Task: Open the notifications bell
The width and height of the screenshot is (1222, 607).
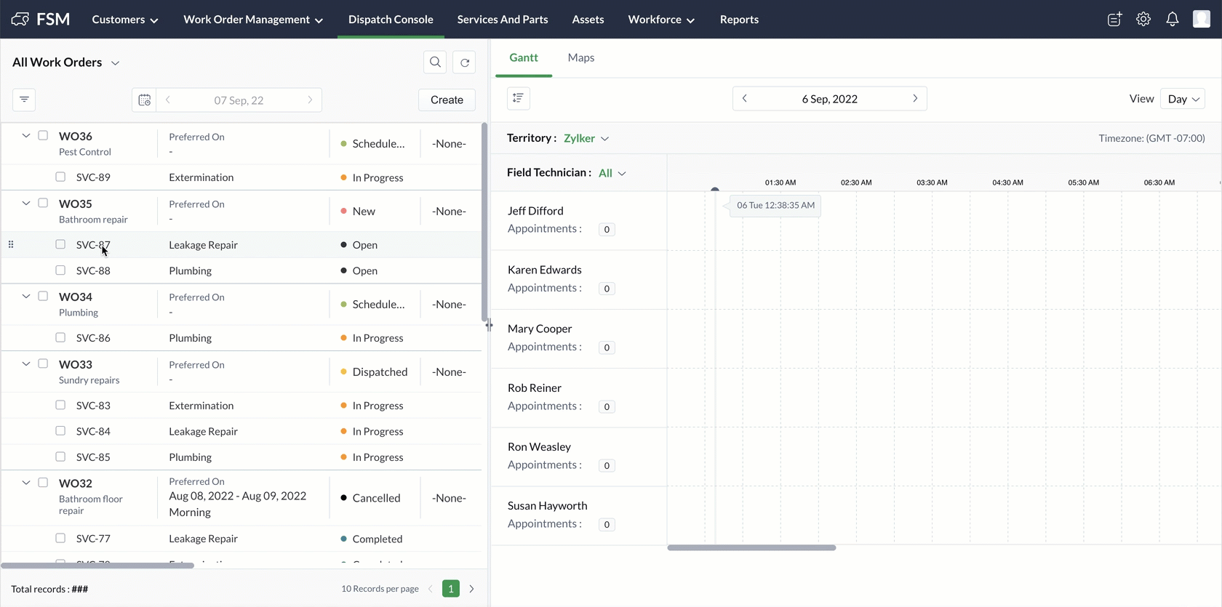Action: tap(1172, 20)
